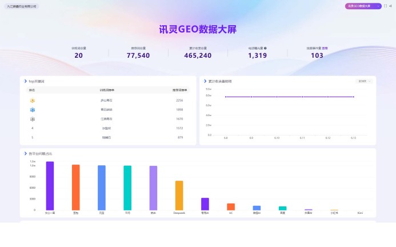Click the small orange UC bar
This screenshot has height=247, width=396.
[231, 207]
